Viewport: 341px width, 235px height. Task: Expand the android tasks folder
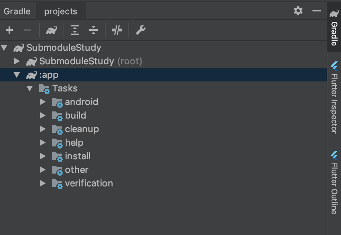point(43,102)
